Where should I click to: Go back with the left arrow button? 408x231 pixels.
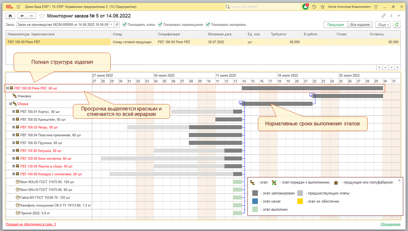22,16
